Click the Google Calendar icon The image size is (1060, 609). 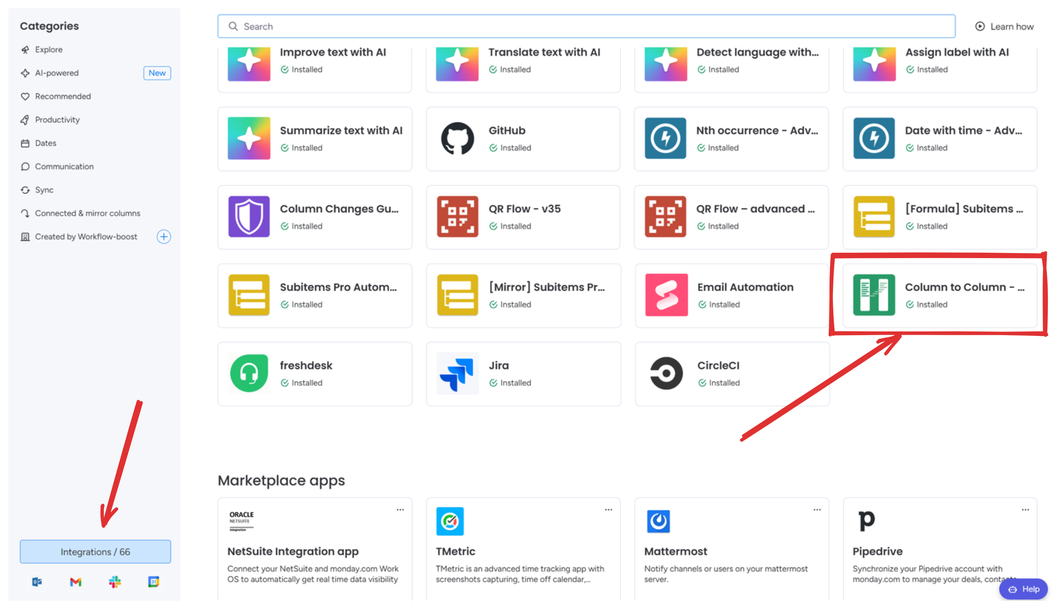point(153,582)
